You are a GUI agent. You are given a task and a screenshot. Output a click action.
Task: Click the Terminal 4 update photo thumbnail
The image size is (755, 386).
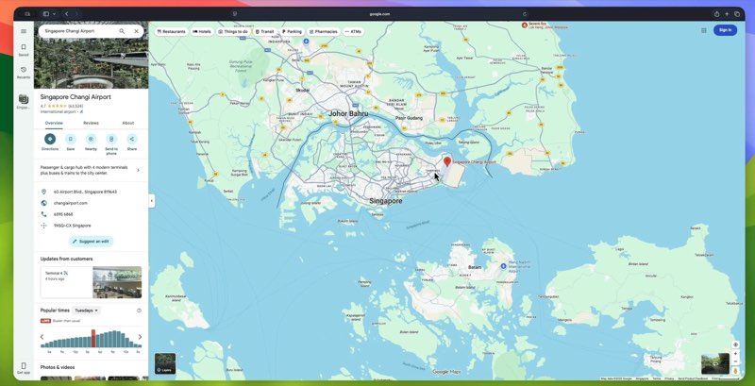coord(117,282)
